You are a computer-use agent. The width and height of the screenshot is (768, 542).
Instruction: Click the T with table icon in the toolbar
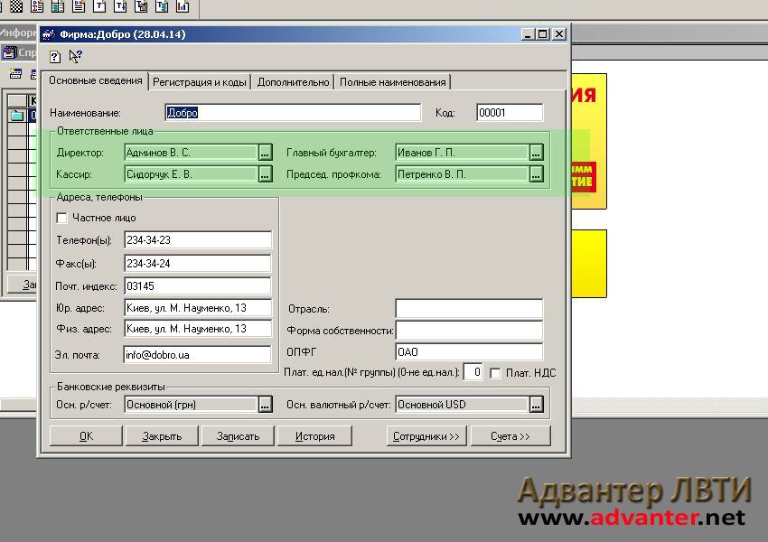click(x=141, y=6)
